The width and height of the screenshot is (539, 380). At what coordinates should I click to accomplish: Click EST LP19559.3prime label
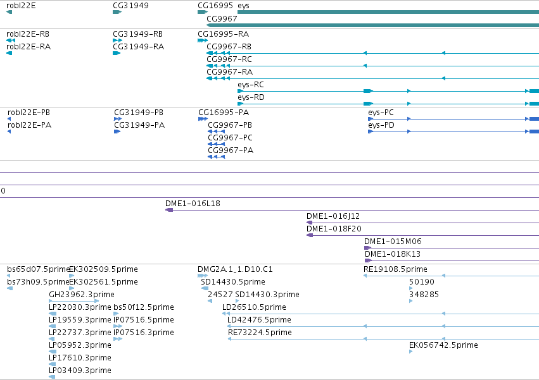click(80, 321)
